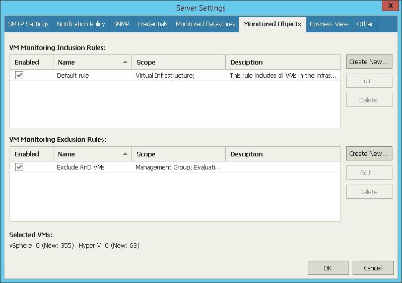402x283 pixels.
Task: Select the Monitored Objects tab
Action: point(272,24)
